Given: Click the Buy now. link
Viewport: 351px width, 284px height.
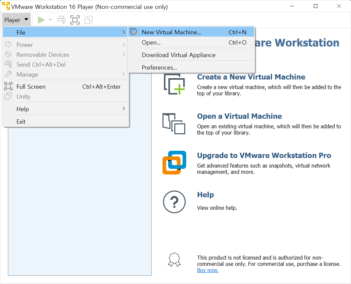Looking at the screenshot, I should tap(208, 270).
